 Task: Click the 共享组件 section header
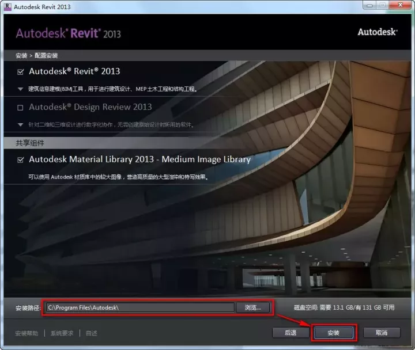(30, 142)
